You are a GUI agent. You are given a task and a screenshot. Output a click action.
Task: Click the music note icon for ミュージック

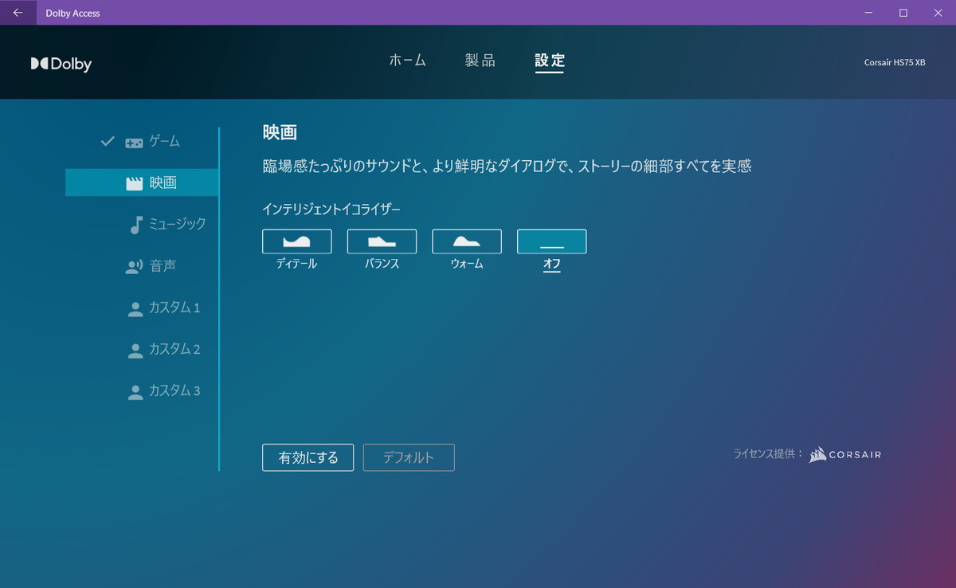click(136, 225)
